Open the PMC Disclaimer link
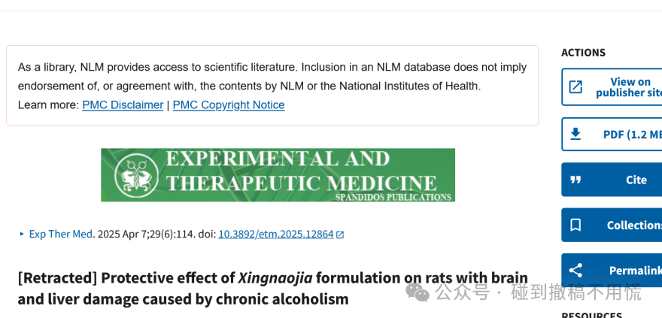Image resolution: width=662 pixels, height=318 pixels. (x=123, y=105)
